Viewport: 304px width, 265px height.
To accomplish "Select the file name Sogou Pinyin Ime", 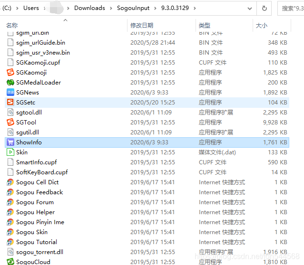I will [x=40, y=222].
